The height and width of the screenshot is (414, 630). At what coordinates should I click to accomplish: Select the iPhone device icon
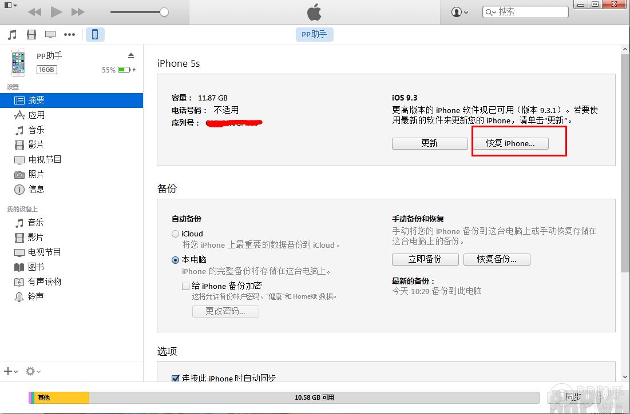click(95, 34)
